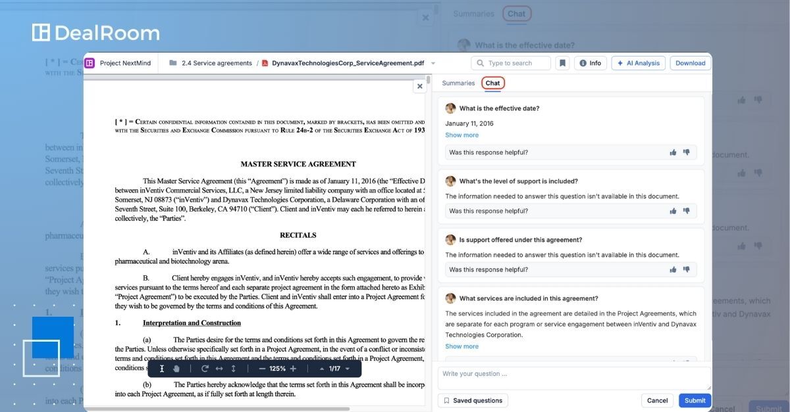Open dropdown next to the PDF filename
This screenshot has height=412, width=790.
pos(433,63)
